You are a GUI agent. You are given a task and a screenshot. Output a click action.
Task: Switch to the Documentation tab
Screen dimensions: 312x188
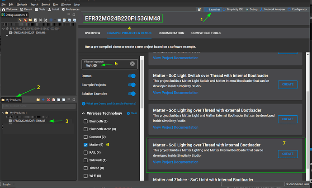click(171, 33)
